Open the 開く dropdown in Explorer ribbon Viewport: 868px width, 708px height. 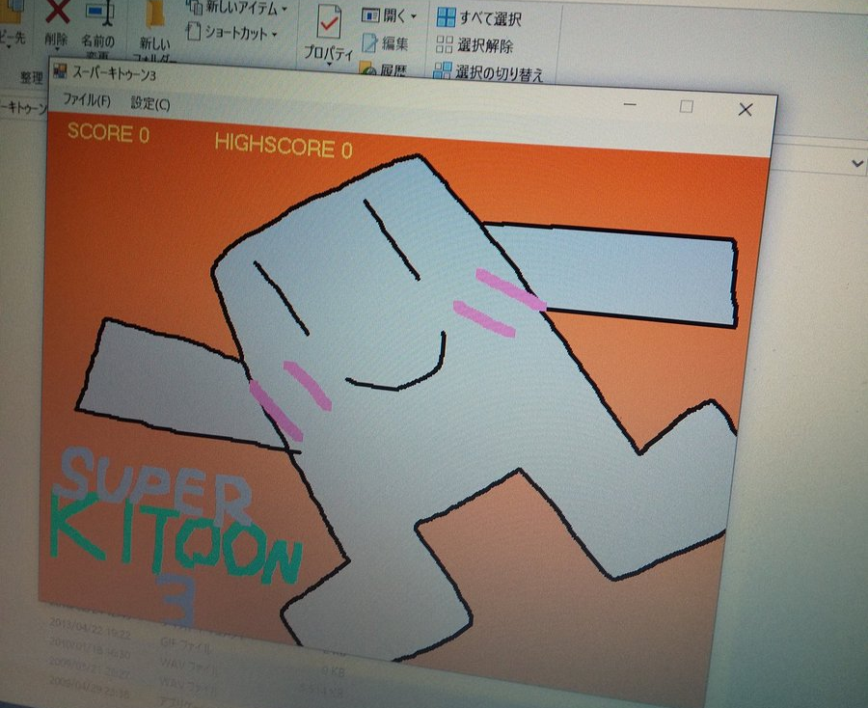click(x=413, y=17)
